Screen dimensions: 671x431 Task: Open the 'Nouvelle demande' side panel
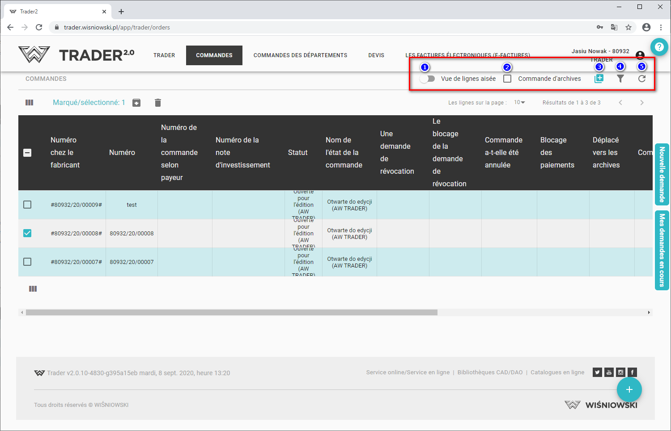[x=662, y=174]
